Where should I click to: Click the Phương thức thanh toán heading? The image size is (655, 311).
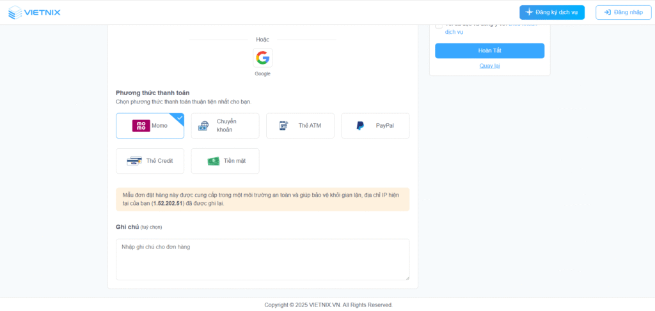click(x=152, y=93)
